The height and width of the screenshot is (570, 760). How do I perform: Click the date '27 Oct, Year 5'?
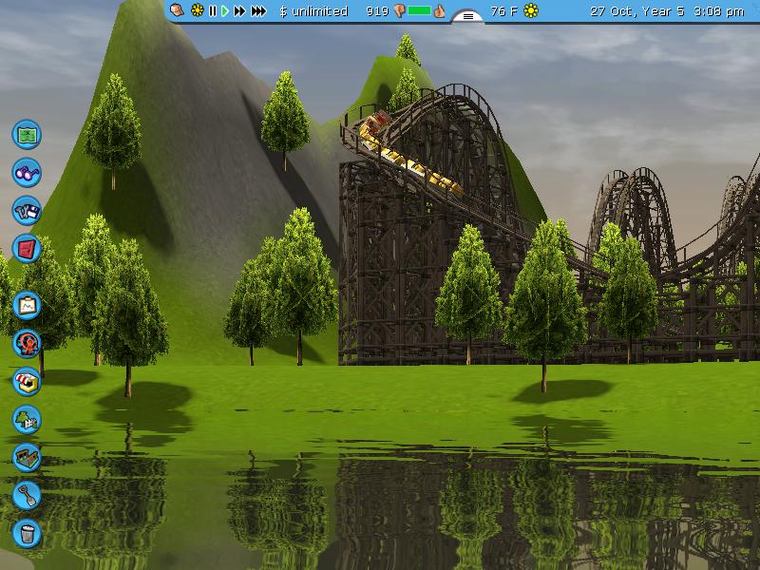pos(636,11)
